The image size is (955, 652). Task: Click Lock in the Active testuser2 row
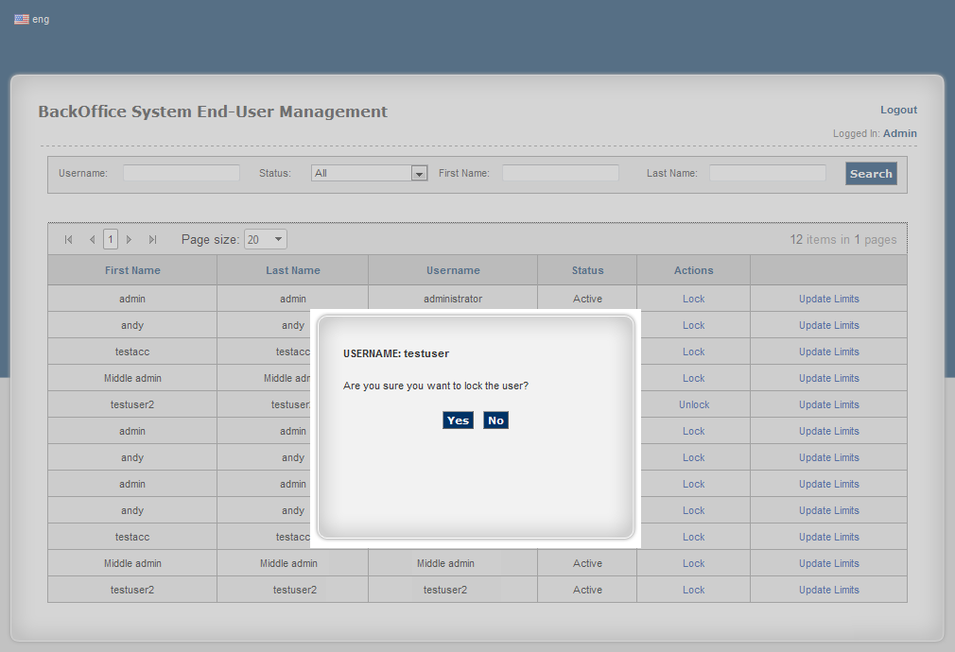[693, 590]
